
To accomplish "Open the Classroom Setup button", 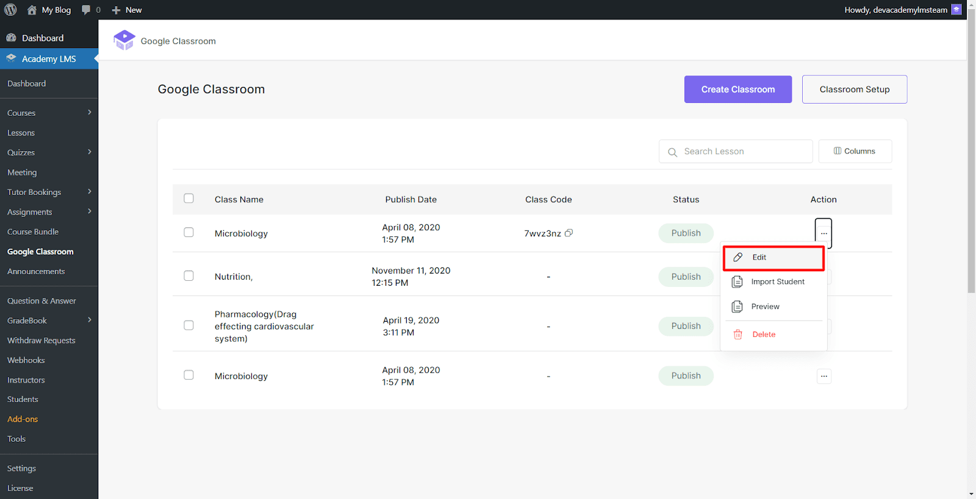I will (854, 90).
